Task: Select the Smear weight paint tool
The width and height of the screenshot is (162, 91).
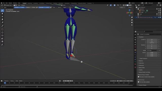Action: click(x=2, y=19)
